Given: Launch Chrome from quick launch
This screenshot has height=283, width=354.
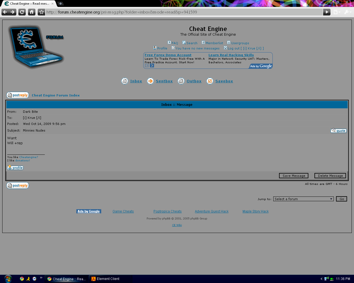Looking at the screenshot, I should [x=22, y=279].
